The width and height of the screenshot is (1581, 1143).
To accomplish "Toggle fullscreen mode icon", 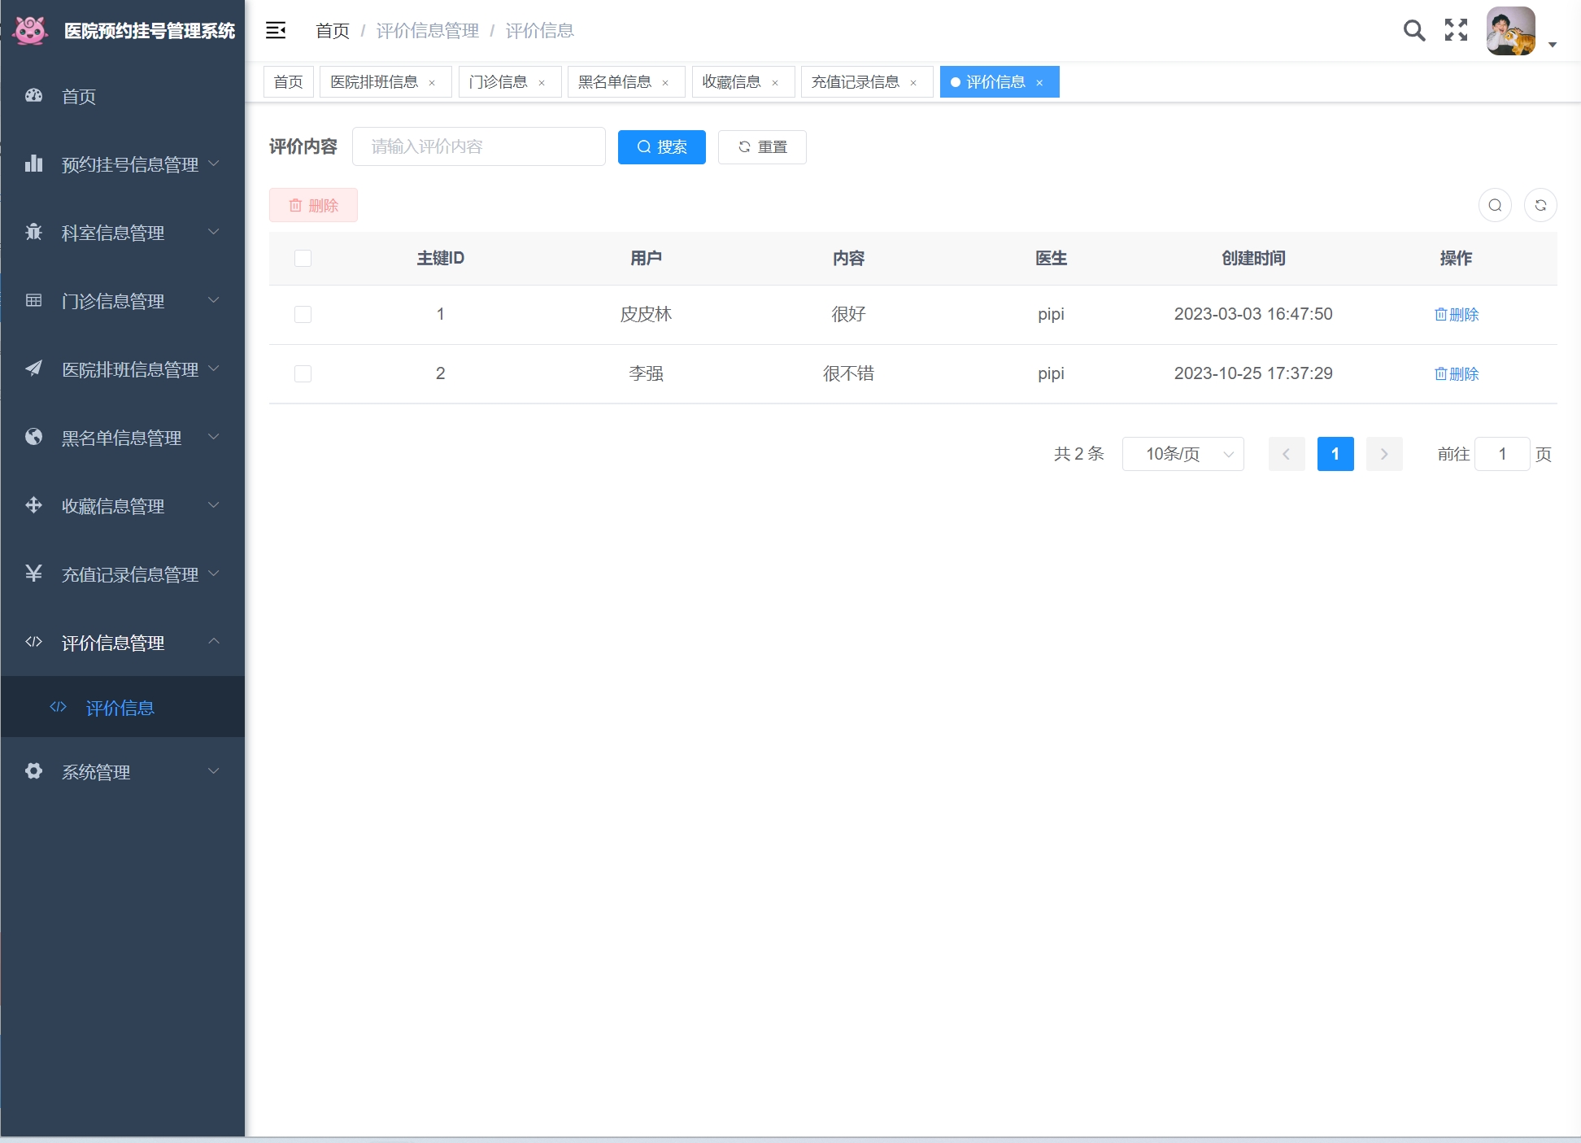I will tap(1456, 31).
